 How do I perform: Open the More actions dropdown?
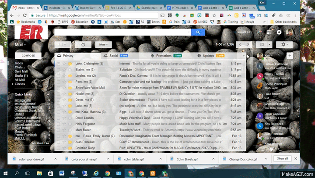point(103,44)
